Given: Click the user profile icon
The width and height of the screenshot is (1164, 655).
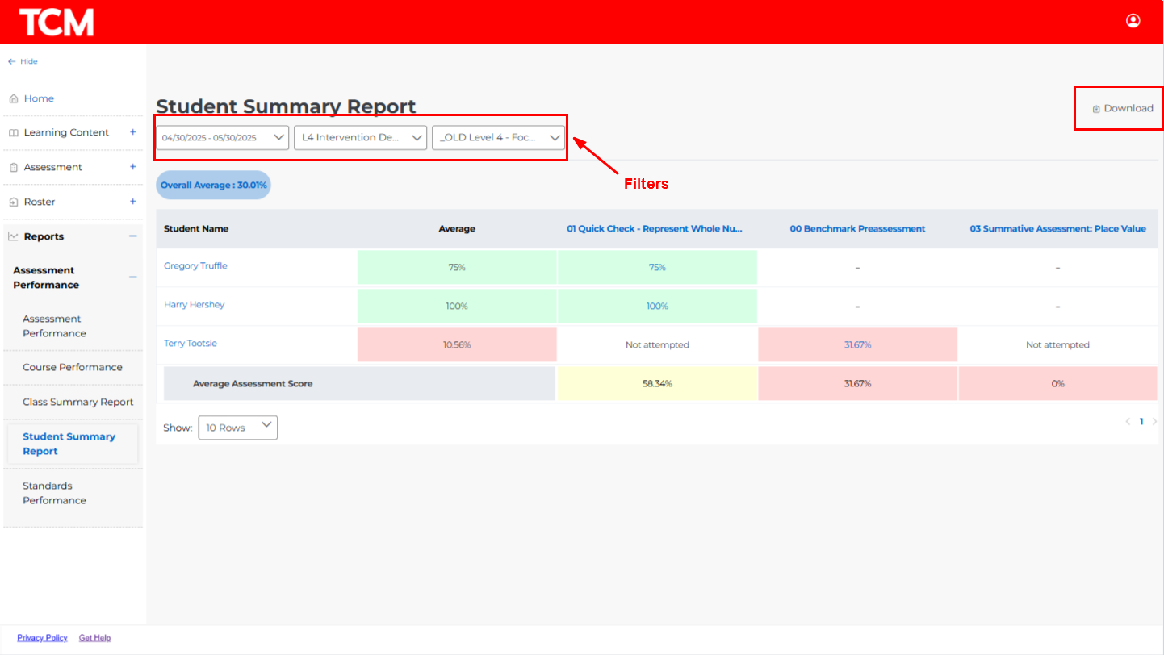Looking at the screenshot, I should [1133, 21].
